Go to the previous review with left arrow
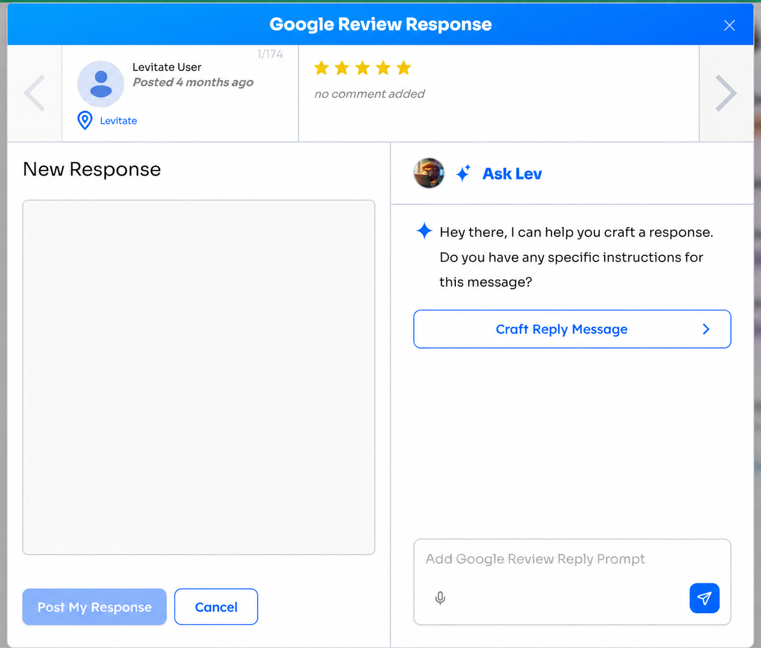This screenshot has height=648, width=761. (34, 93)
